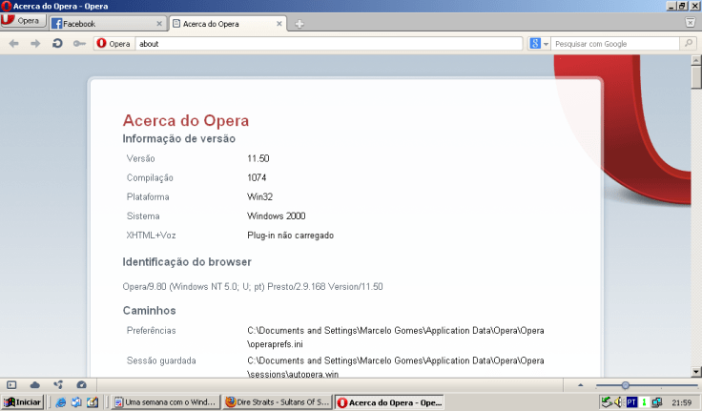This screenshot has height=411, width=702.
Task: Click the Opera badge in address bar
Action: click(x=114, y=44)
